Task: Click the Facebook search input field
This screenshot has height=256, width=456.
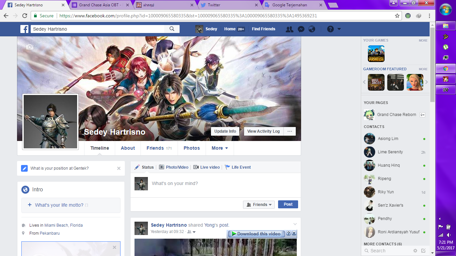Action: [x=97, y=29]
